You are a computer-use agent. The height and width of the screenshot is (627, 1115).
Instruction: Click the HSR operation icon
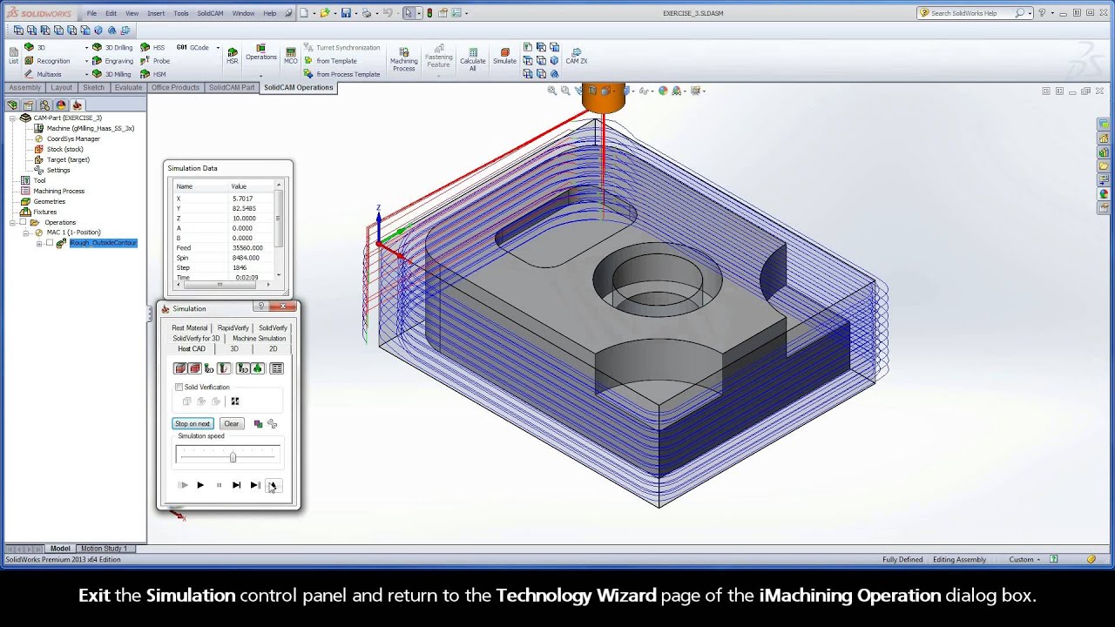click(232, 56)
